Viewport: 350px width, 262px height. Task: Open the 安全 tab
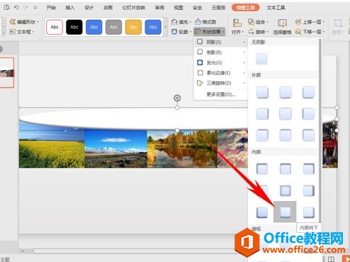[197, 8]
